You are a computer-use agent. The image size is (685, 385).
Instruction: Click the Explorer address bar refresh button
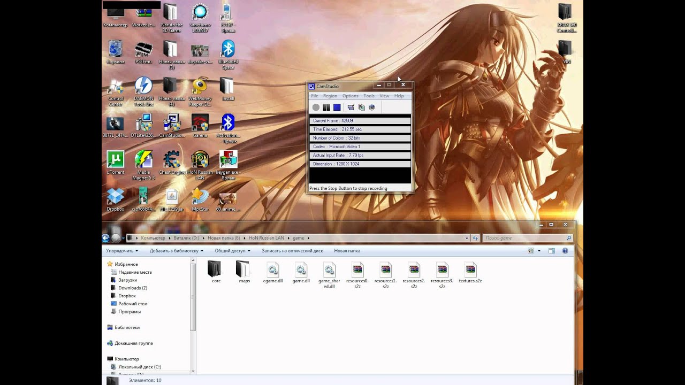pyautogui.click(x=475, y=238)
